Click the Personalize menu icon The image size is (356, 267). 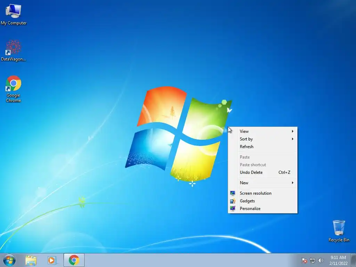click(233, 209)
